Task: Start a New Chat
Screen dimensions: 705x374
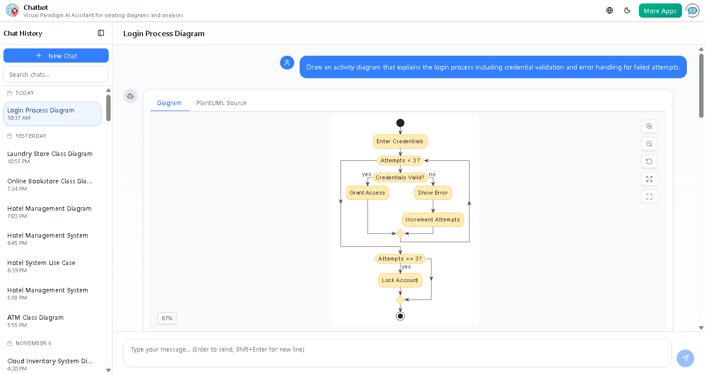Action: [56, 55]
